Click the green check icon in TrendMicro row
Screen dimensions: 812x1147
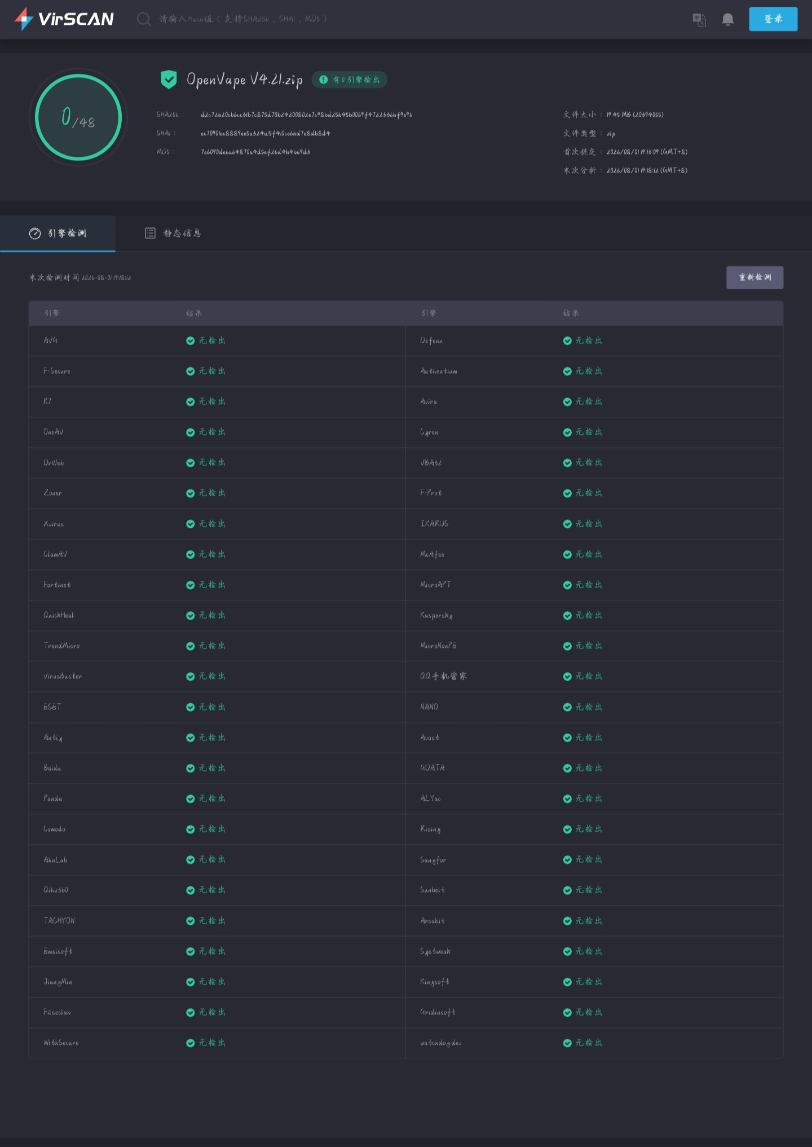(191, 646)
